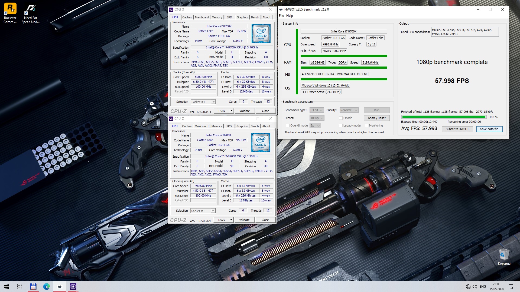The image size is (520, 292).
Task: Open Windows Start menu
Action: pyautogui.click(x=6, y=287)
